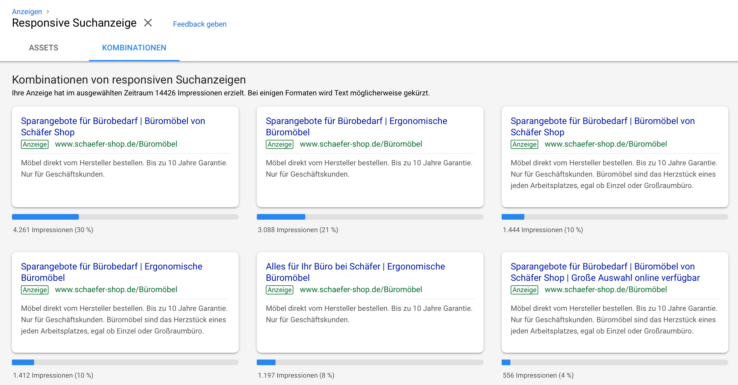Open the Anzeigen breadcrumb link
This screenshot has width=738, height=385.
point(27,11)
